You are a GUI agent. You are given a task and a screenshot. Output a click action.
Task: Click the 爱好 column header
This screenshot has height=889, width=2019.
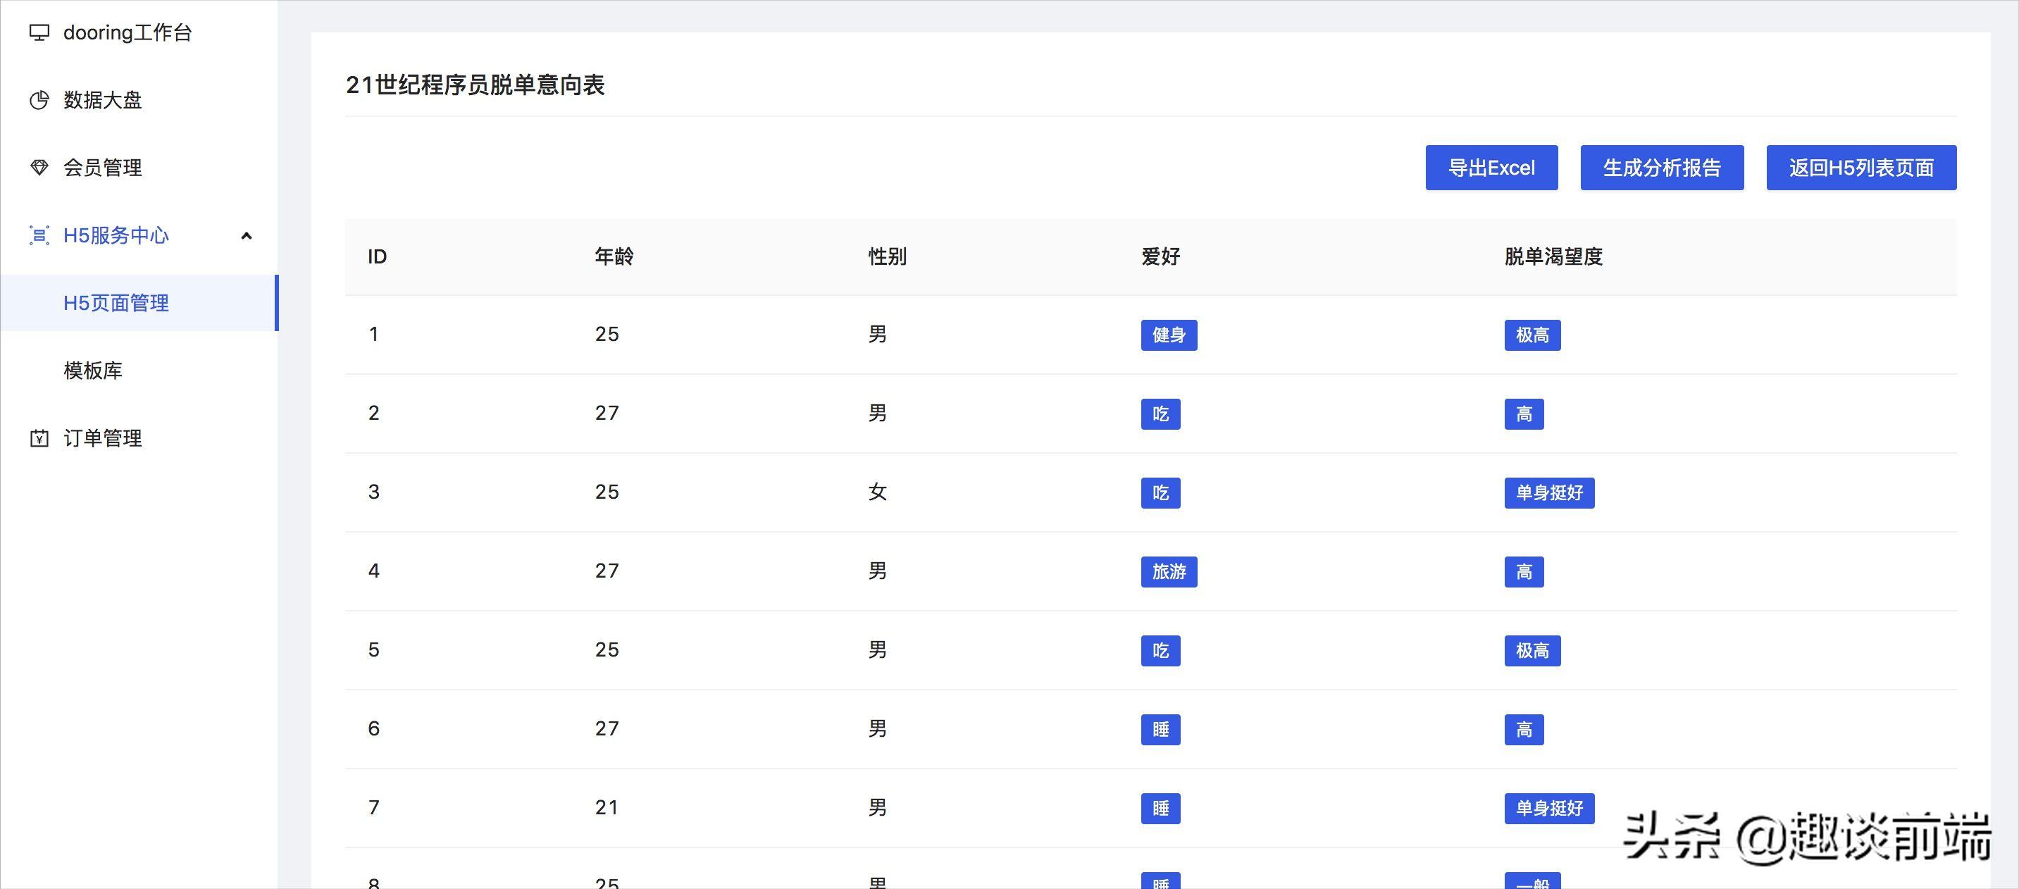tap(1161, 256)
